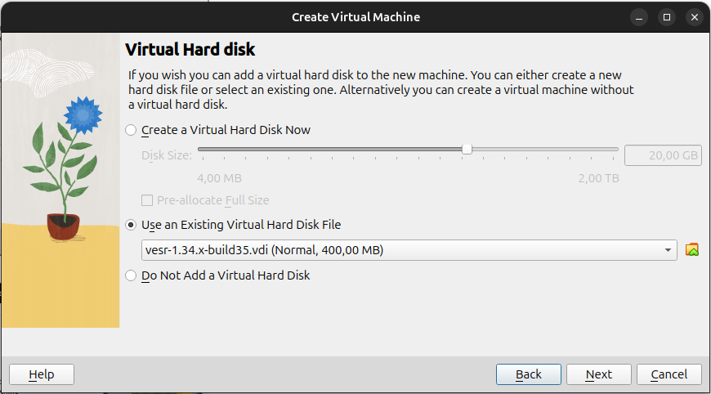
Task: Maximize the Create Virtual Machine window
Action: (x=667, y=16)
